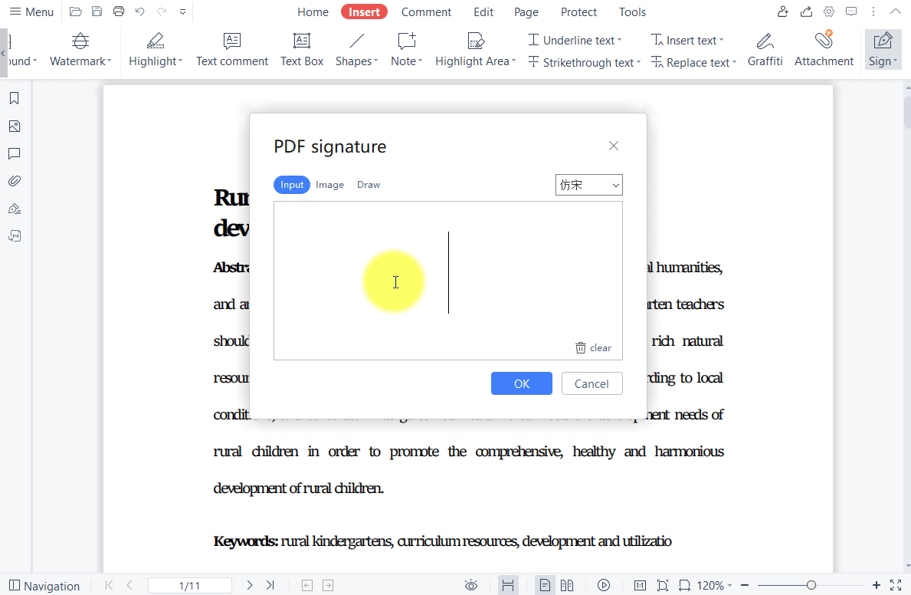Click the page number input field

190,585
